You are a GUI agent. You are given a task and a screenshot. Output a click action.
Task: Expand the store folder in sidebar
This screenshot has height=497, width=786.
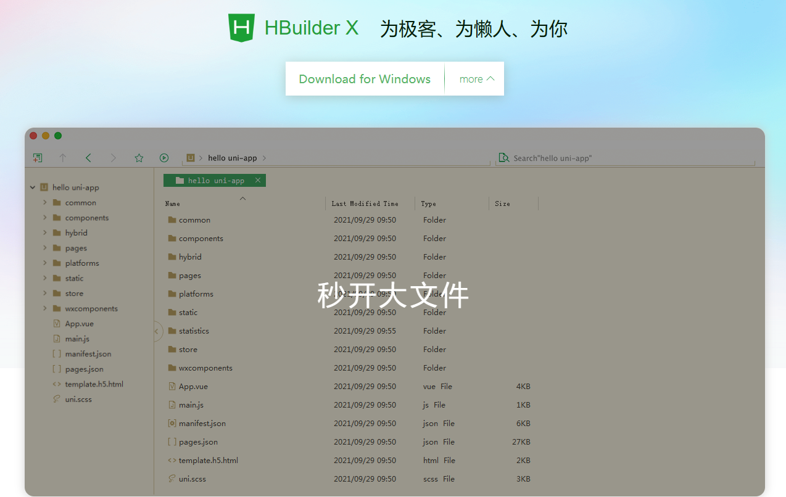tap(45, 294)
